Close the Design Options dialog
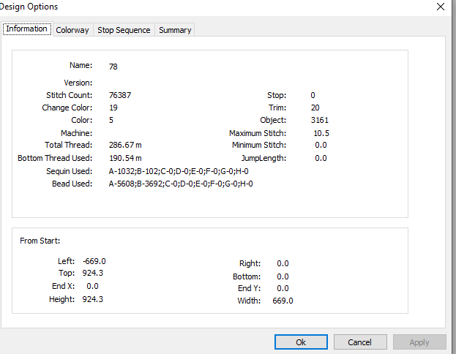The height and width of the screenshot is (354, 456). 441,7
